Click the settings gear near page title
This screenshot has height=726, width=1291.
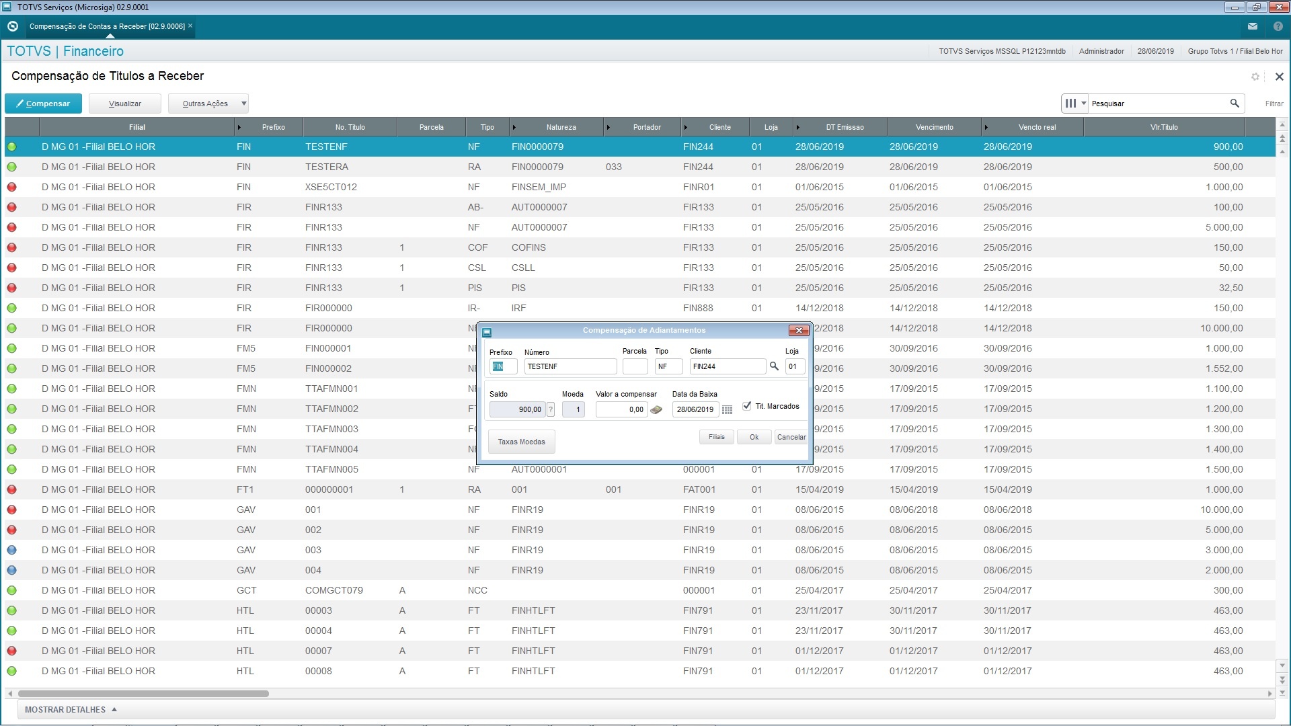[x=1255, y=77]
